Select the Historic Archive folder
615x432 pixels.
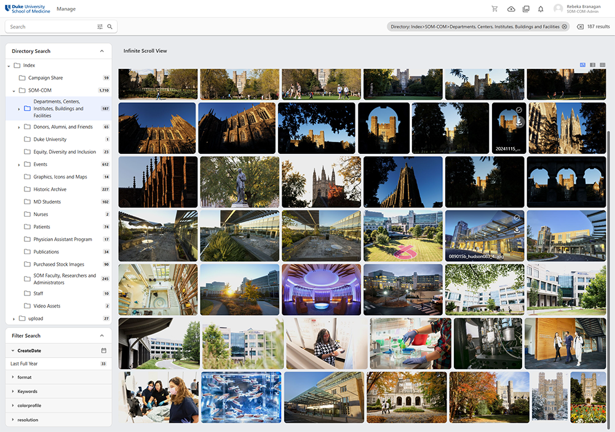click(x=50, y=190)
